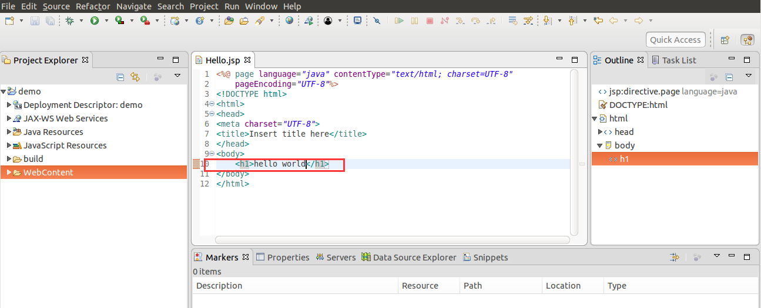The height and width of the screenshot is (308, 761).
Task: Click the red Terminate stop icon
Action: (430, 21)
